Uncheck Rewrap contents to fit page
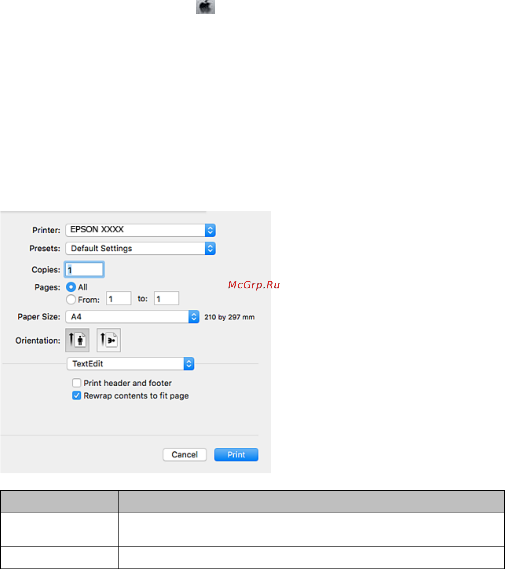Screen dimensions: 505x569 pyautogui.click(x=76, y=396)
